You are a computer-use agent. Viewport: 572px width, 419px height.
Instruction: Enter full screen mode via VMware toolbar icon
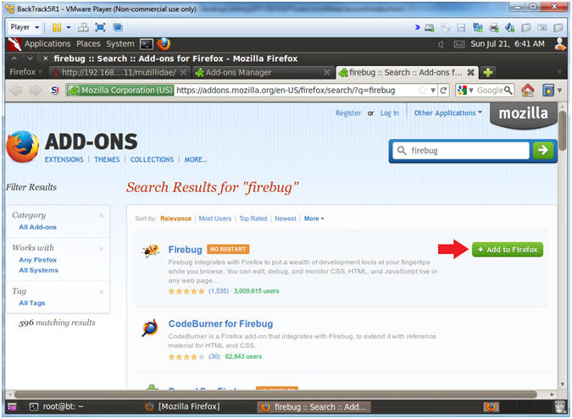pyautogui.click(x=100, y=27)
